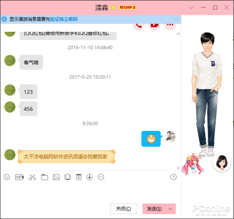Click the round female portrait avatar
The width and height of the screenshot is (234, 219).
222,162
